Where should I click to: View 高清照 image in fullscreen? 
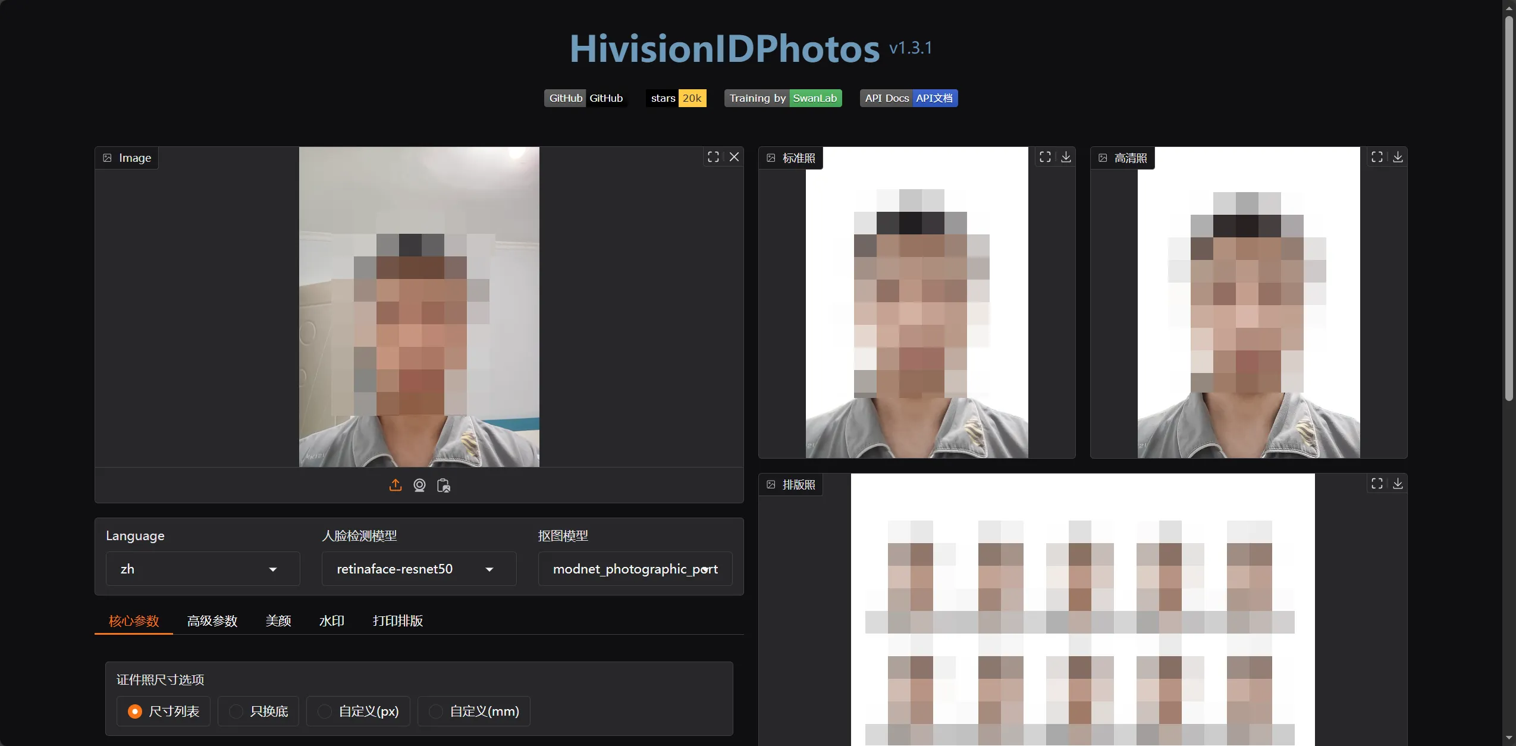pyautogui.click(x=1377, y=157)
